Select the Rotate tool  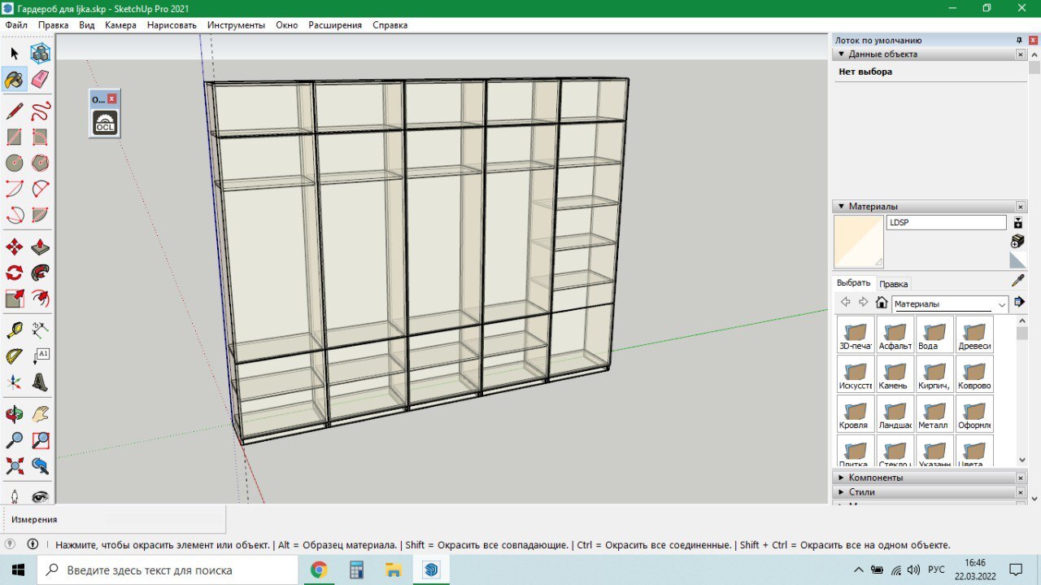[14, 273]
